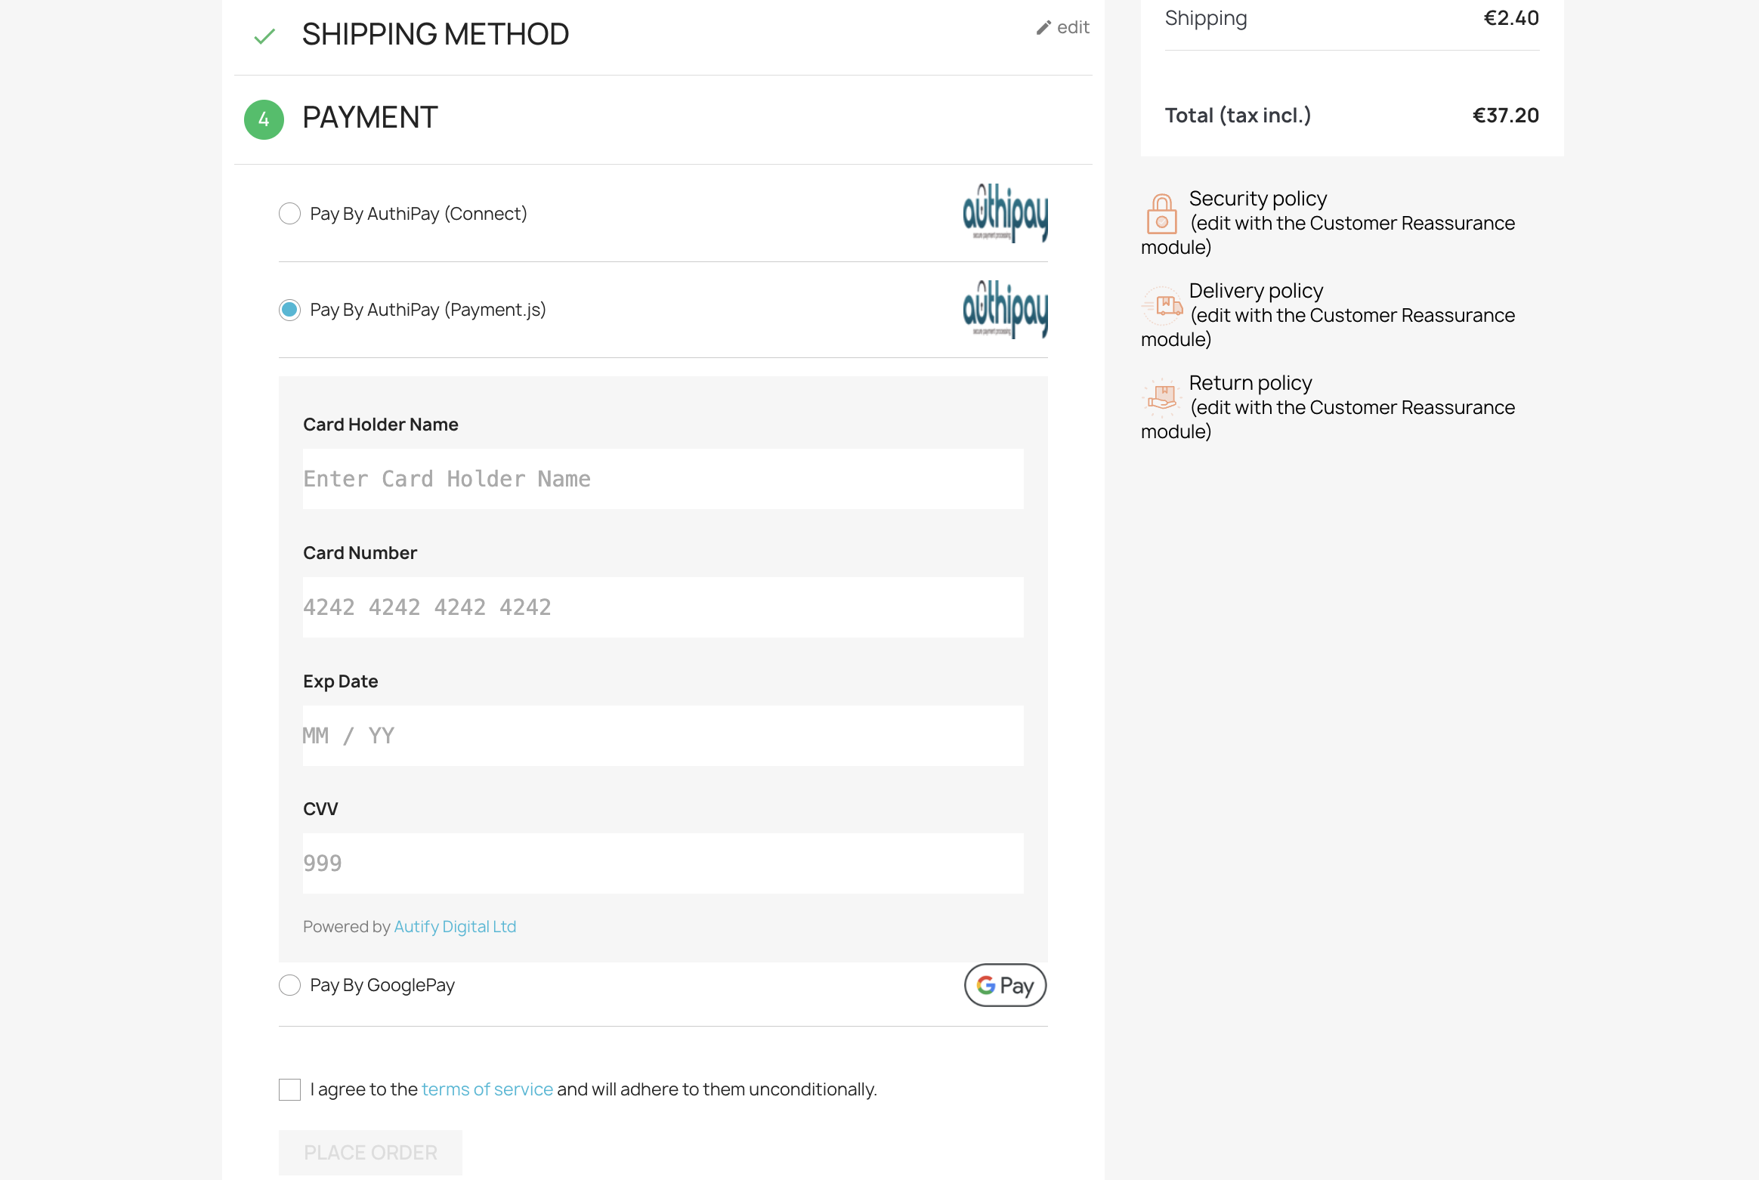This screenshot has height=1180, width=1759.
Task: Click the pencil edit icon for Shipping Method
Action: [1043, 28]
